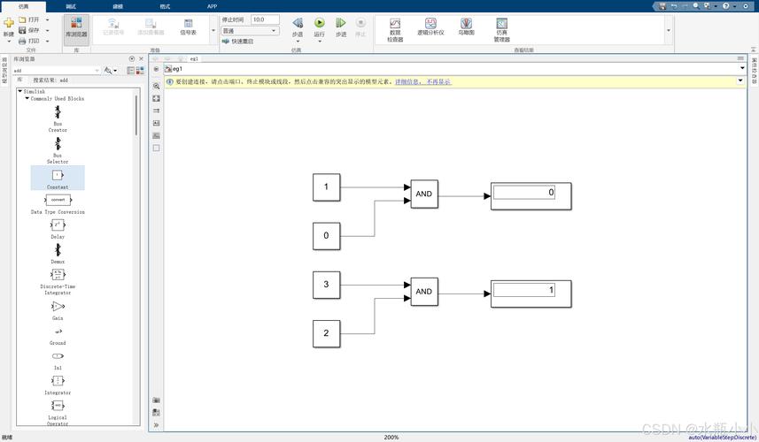
Task: Click the "不再显示" link in the banner
Action: point(439,81)
